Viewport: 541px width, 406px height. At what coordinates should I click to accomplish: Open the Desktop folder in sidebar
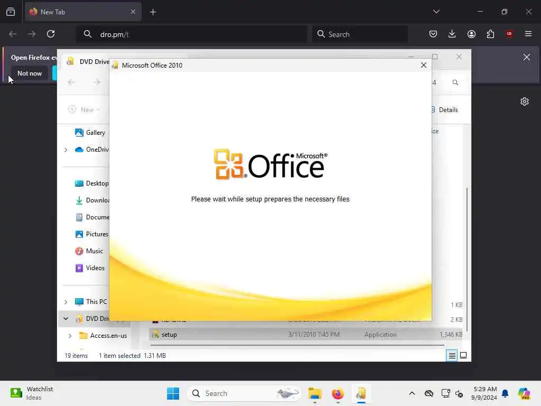click(x=91, y=183)
